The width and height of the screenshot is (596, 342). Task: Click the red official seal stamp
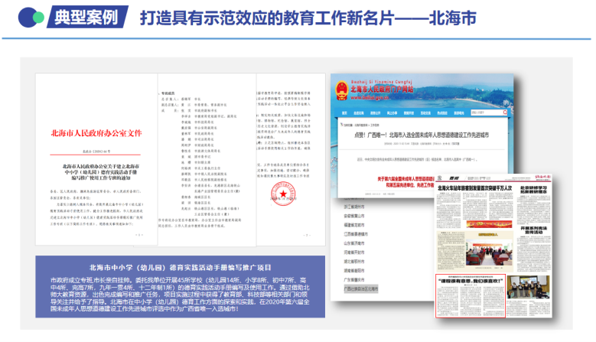pyautogui.click(x=283, y=194)
